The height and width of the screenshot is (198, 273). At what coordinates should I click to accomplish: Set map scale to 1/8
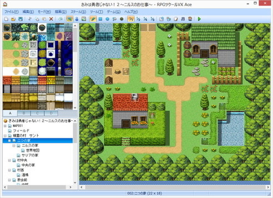[152, 19]
